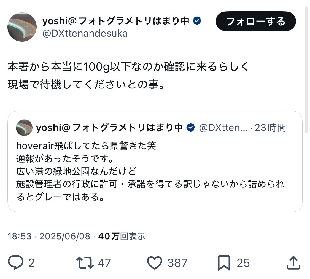The width and height of the screenshot is (310, 279).
Task: Like the post with the heart icon
Action: [154, 263]
